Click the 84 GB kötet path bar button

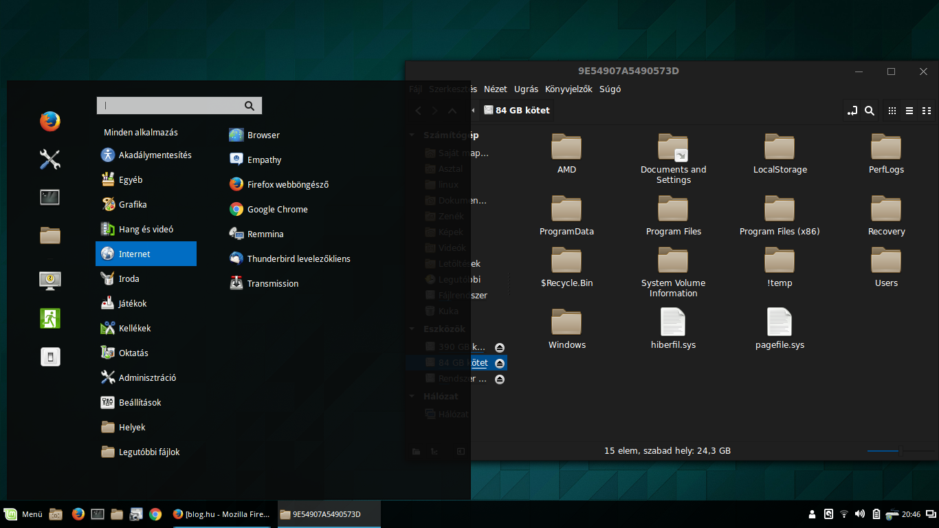(x=517, y=110)
